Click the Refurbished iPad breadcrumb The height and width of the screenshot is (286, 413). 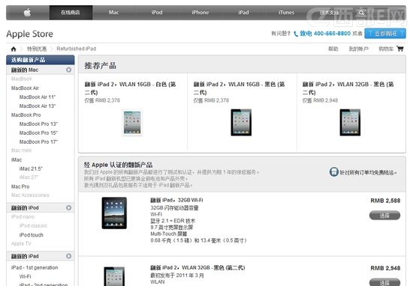coord(77,49)
